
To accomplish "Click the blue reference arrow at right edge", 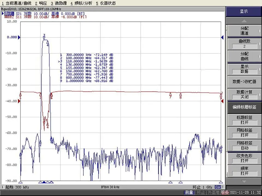I will click(222, 37).
